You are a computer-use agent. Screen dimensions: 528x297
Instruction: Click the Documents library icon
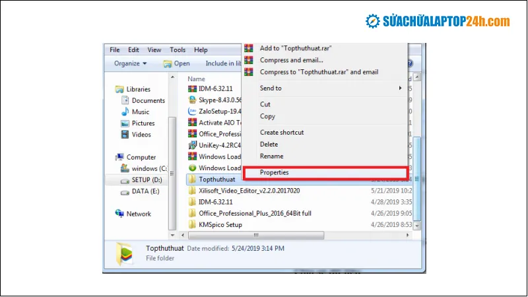point(125,101)
